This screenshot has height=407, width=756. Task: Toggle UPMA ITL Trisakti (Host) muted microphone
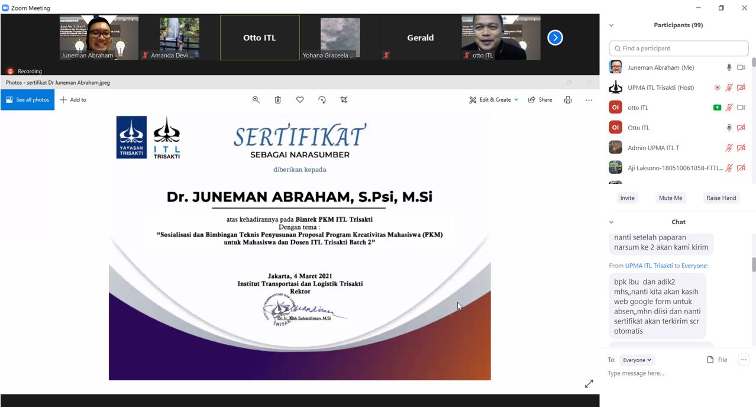(x=729, y=88)
